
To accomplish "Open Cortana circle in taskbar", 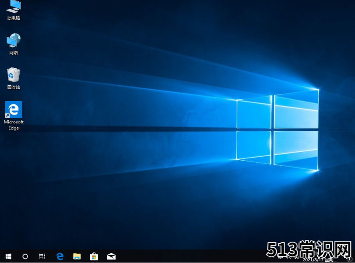I will point(25,256).
